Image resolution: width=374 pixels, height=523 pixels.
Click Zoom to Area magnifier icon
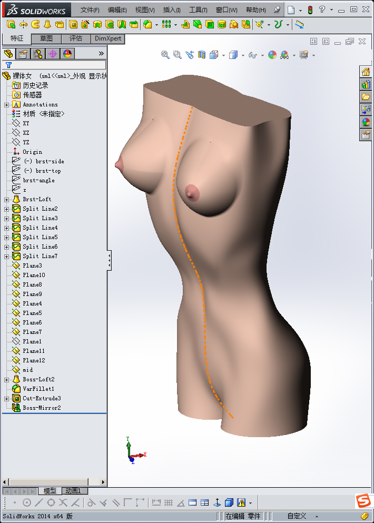(x=177, y=55)
